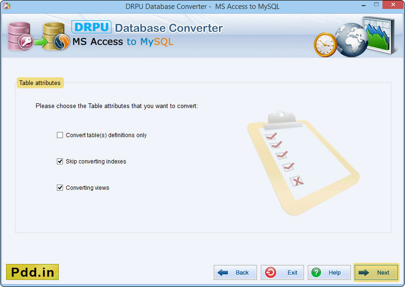Click the green chart graph icon
The width and height of the screenshot is (405, 287).
point(379,35)
